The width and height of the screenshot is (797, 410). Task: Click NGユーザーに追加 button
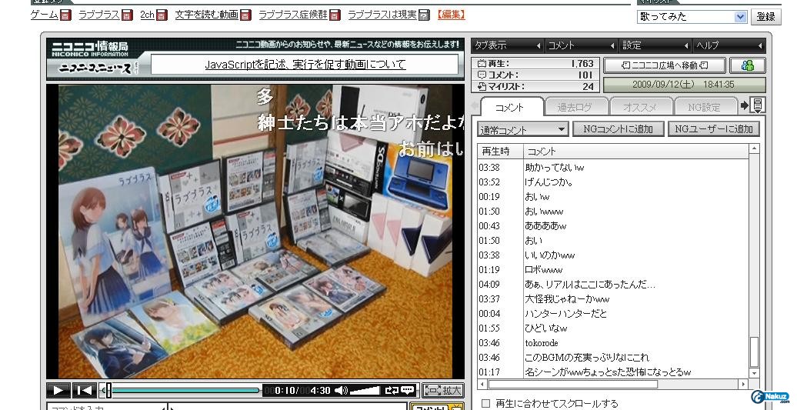tap(714, 129)
